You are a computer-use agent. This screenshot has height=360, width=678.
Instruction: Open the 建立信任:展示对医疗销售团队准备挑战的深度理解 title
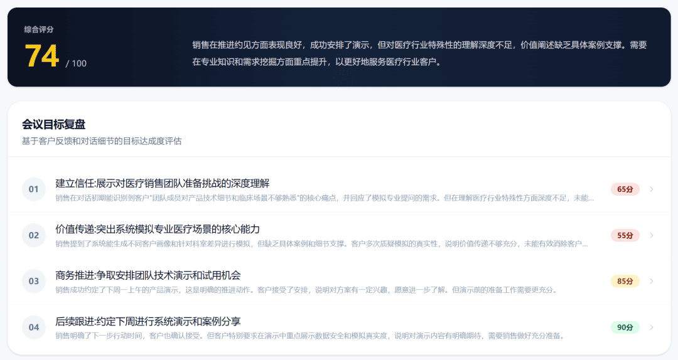pos(163,183)
